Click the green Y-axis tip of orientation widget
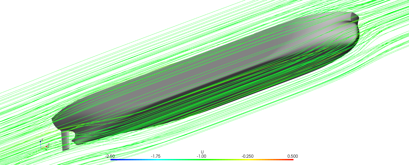The image size is (409, 165). (x=46, y=150)
